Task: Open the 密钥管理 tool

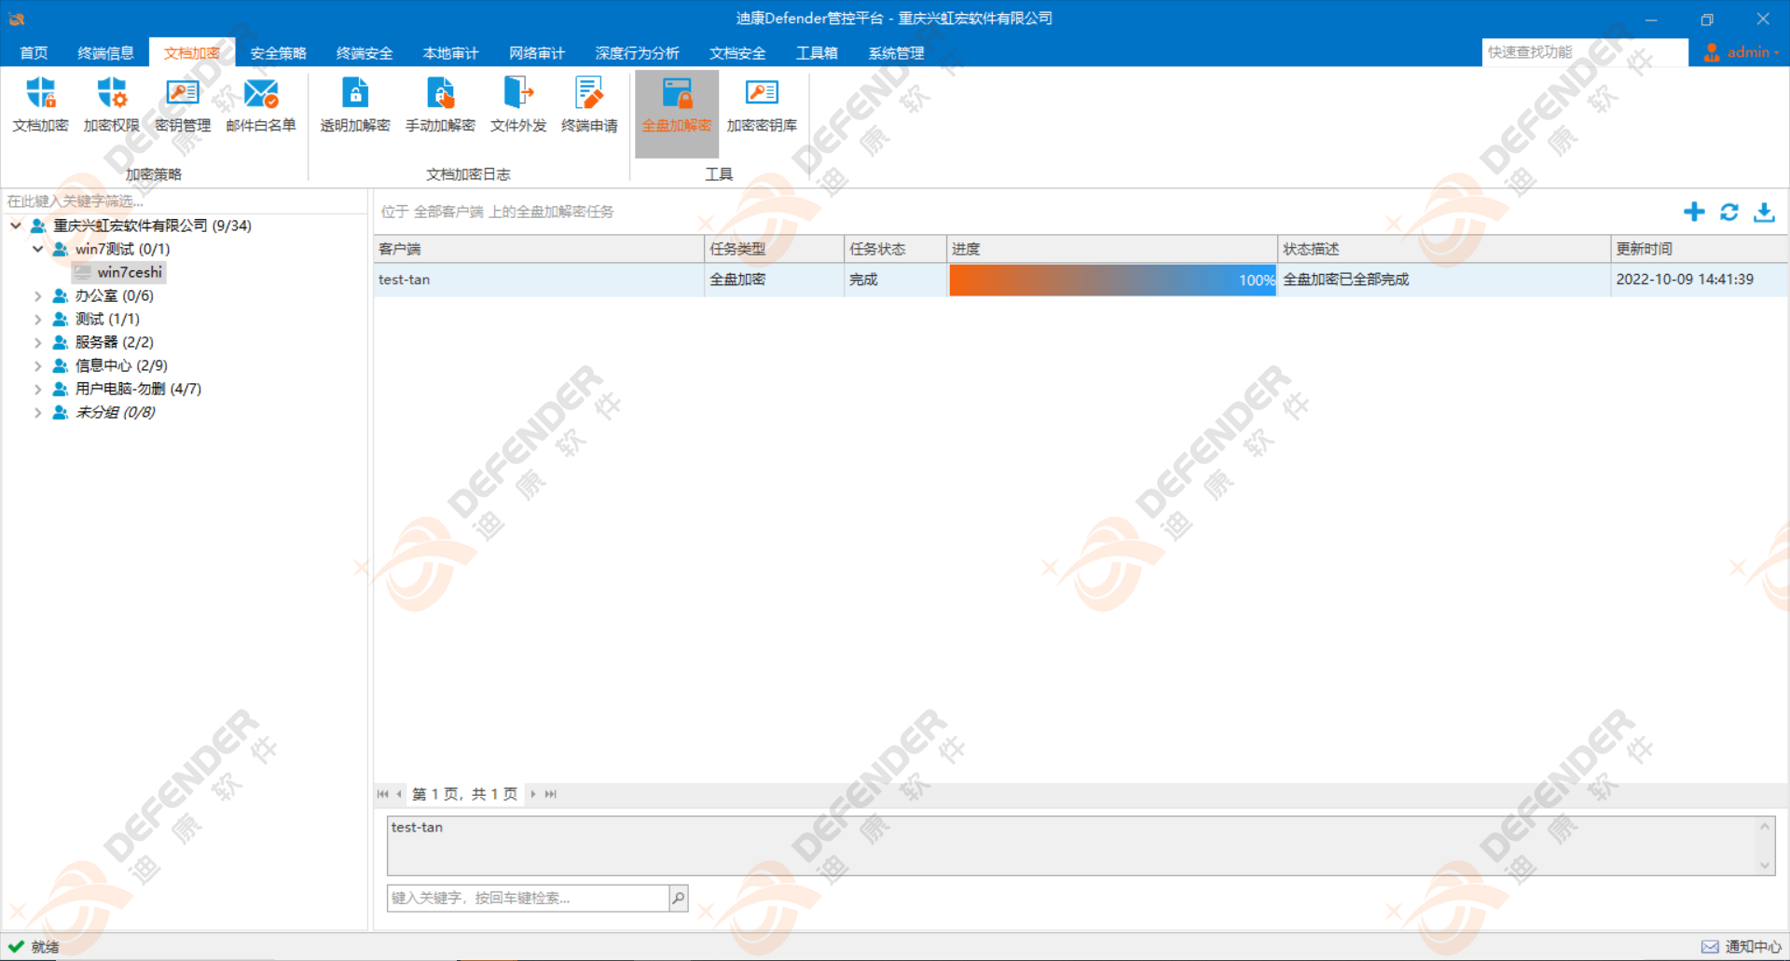Action: coord(183,105)
